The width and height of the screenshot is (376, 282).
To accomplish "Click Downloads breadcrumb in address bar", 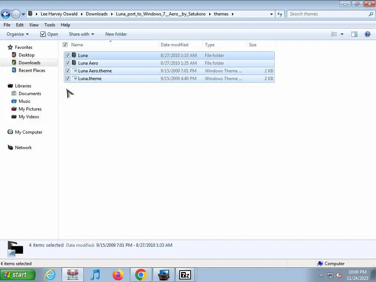I will pyautogui.click(x=97, y=14).
